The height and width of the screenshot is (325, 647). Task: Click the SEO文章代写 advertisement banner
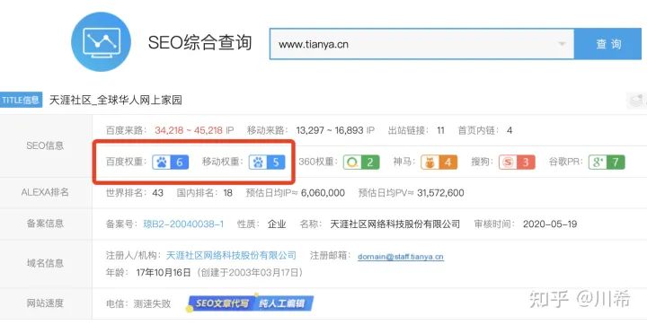250,303
